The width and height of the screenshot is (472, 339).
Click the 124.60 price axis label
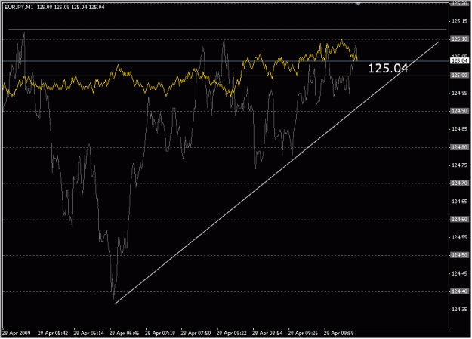(459, 220)
